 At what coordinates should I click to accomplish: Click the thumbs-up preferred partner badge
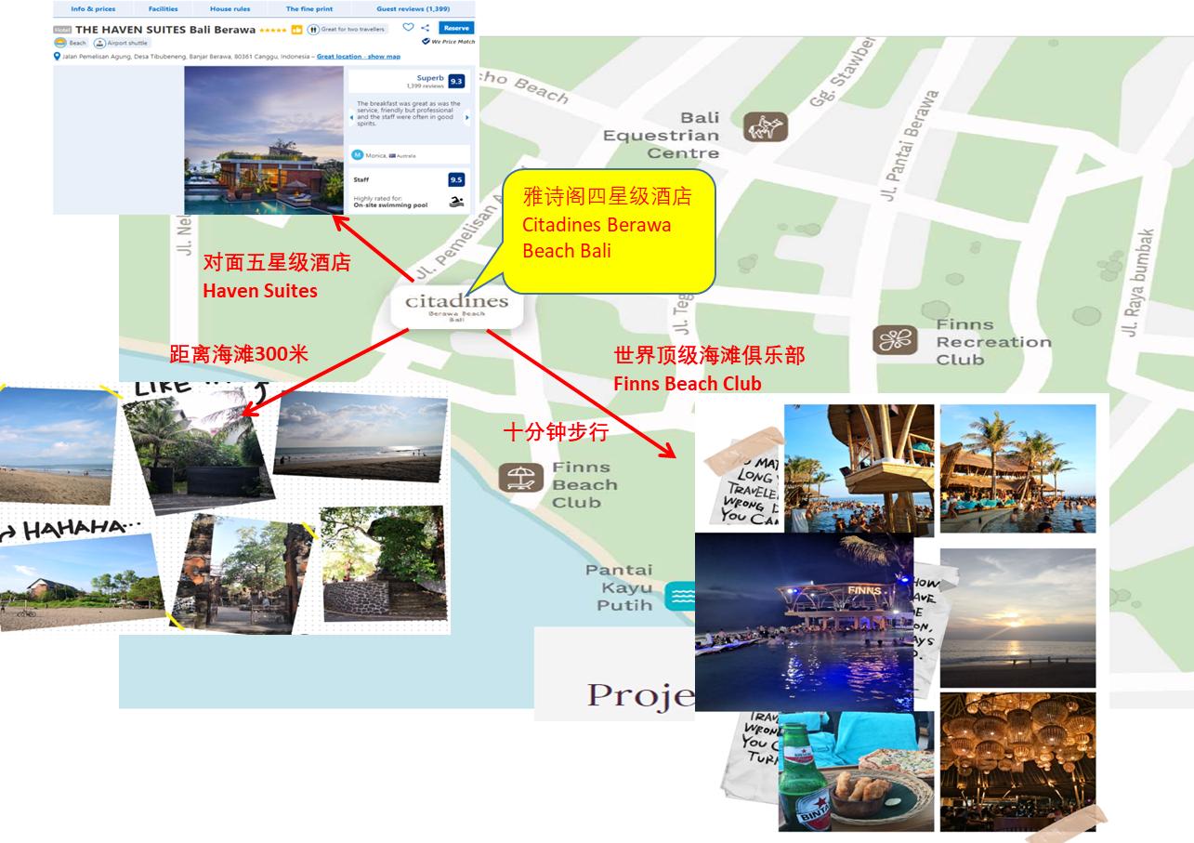(x=297, y=30)
